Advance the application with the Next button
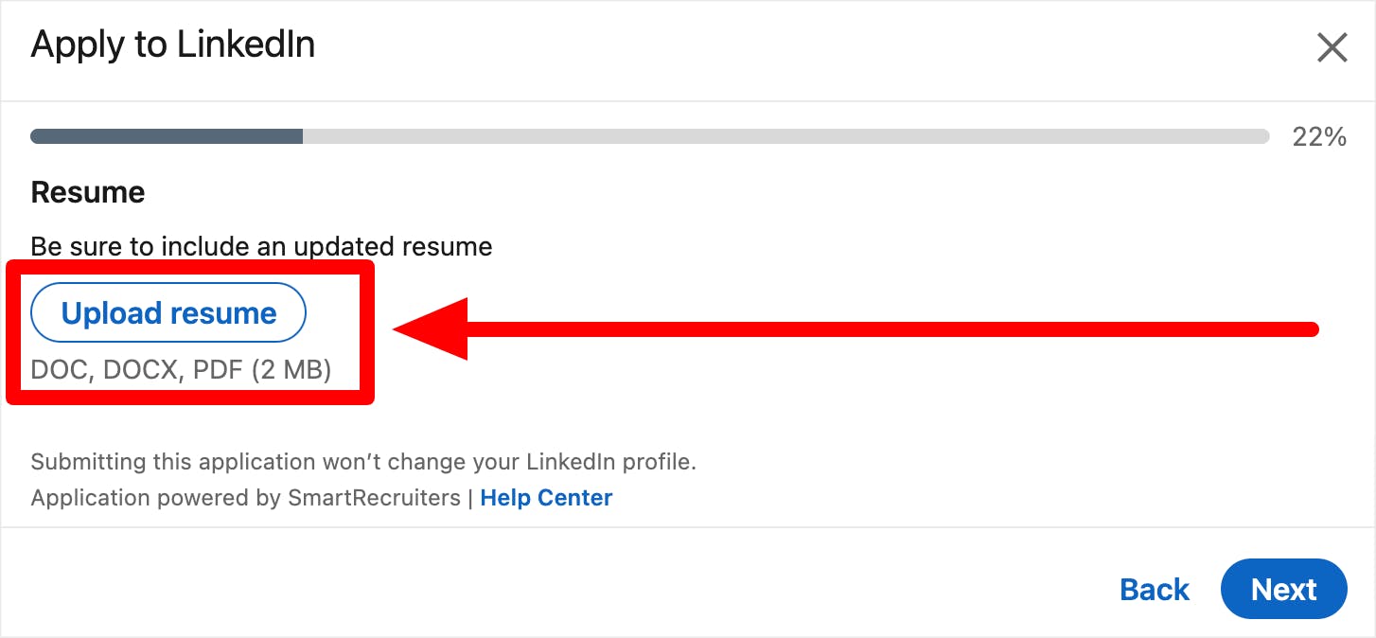The height and width of the screenshot is (638, 1376). coord(1283,589)
